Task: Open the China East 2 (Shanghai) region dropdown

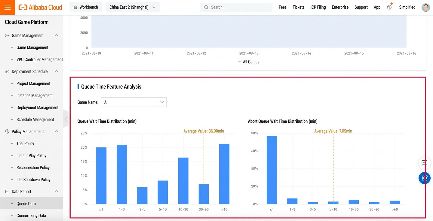Action: tap(132, 7)
